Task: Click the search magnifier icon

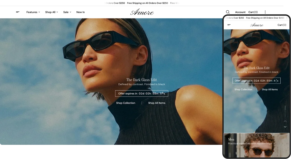Action: (x=228, y=12)
